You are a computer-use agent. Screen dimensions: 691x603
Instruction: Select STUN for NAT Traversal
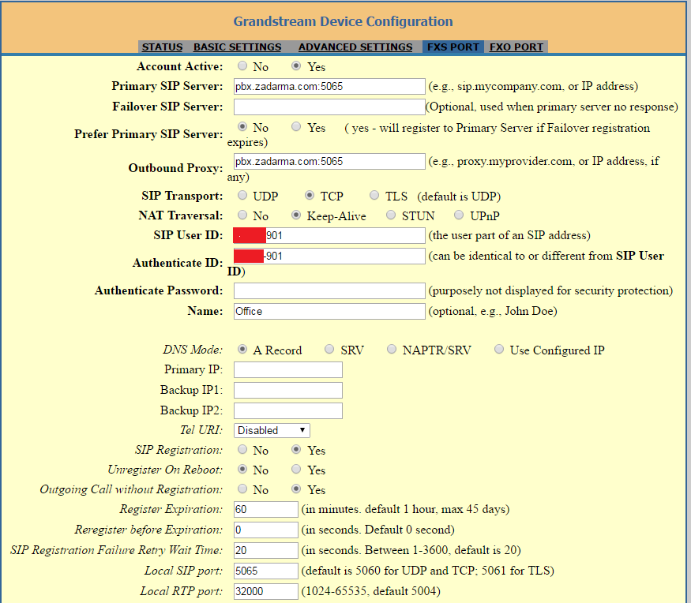[x=392, y=215]
